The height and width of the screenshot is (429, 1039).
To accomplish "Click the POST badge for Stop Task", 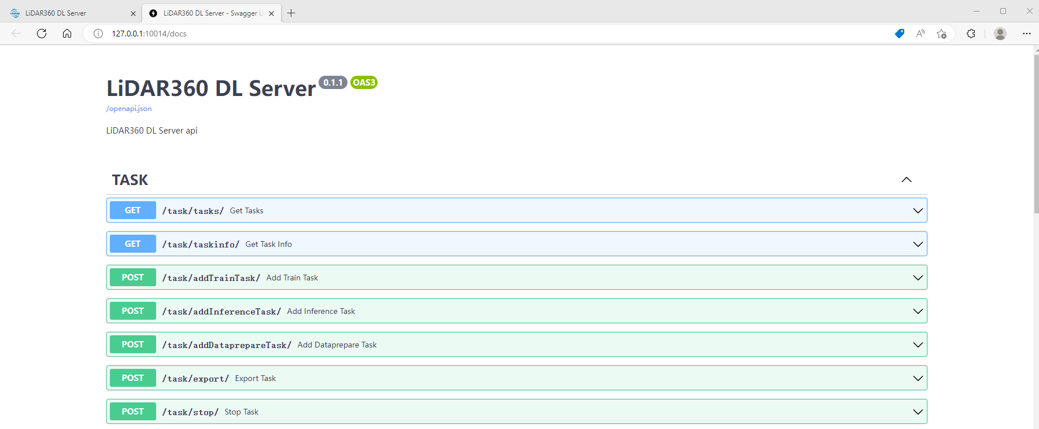I will pos(133,412).
